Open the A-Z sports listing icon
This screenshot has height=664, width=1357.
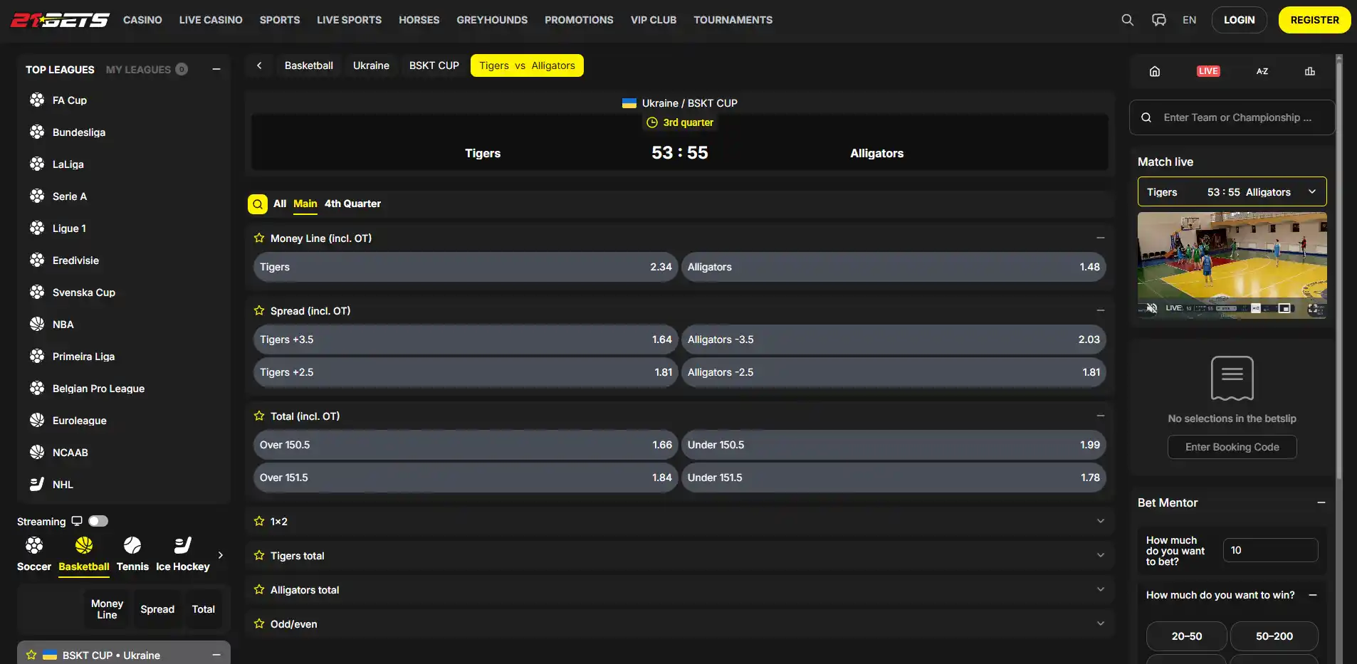coord(1262,71)
